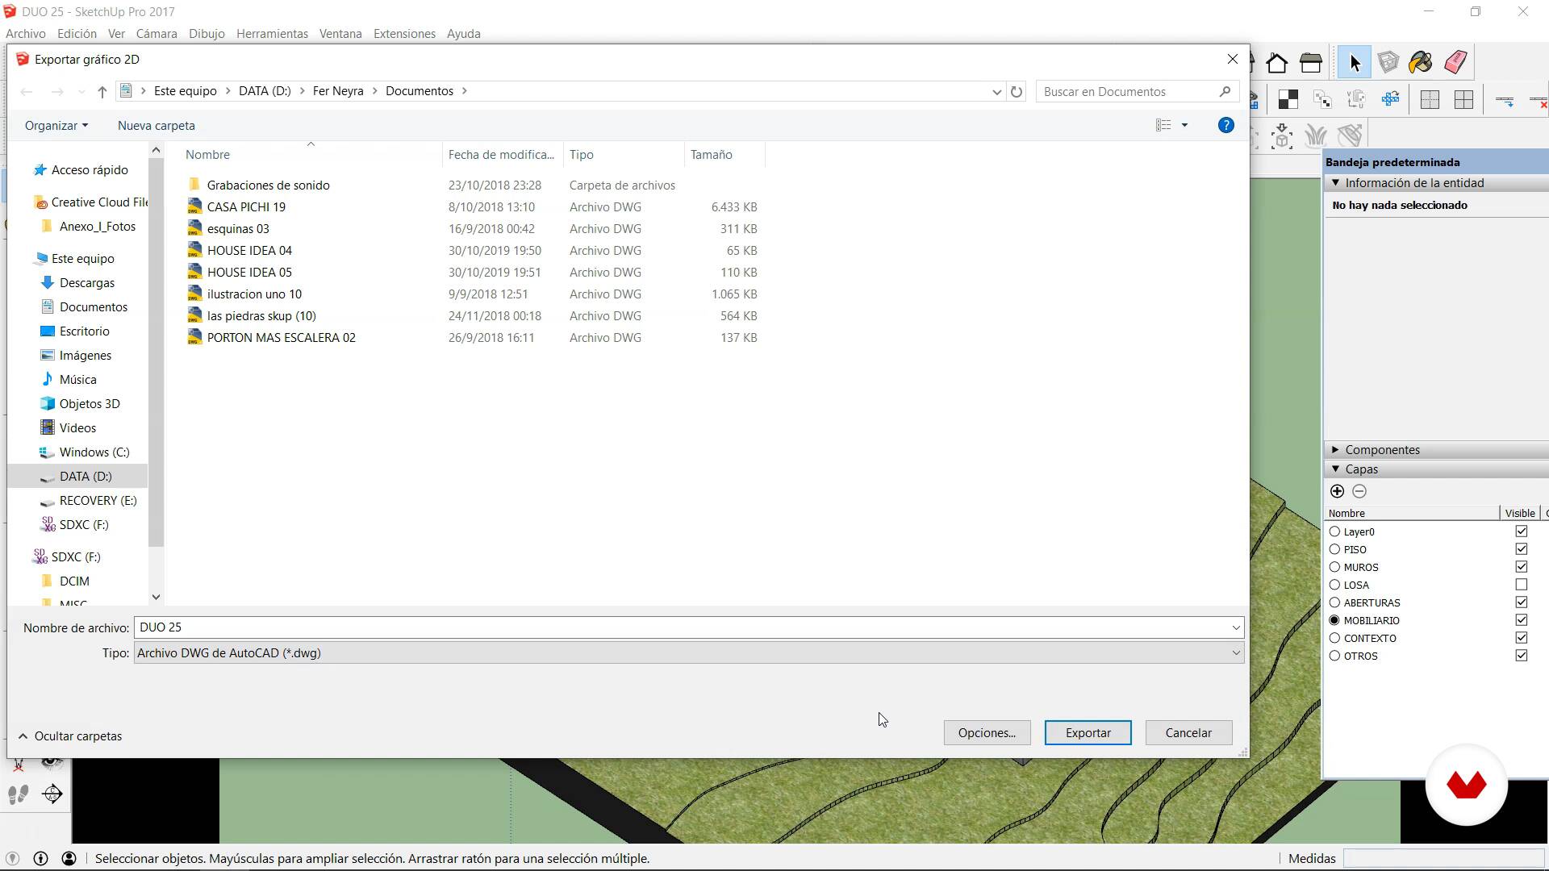Make Layer0 the current layer

[1334, 531]
